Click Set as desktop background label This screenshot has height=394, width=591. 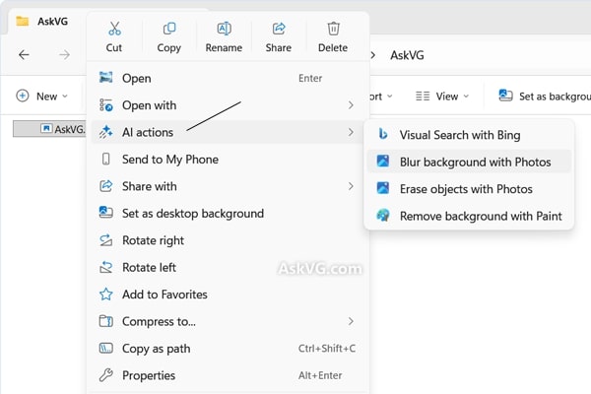coord(193,214)
